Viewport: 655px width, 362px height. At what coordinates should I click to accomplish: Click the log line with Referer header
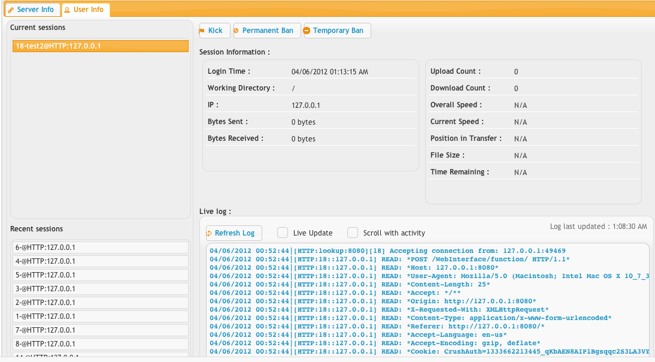[x=377, y=326]
